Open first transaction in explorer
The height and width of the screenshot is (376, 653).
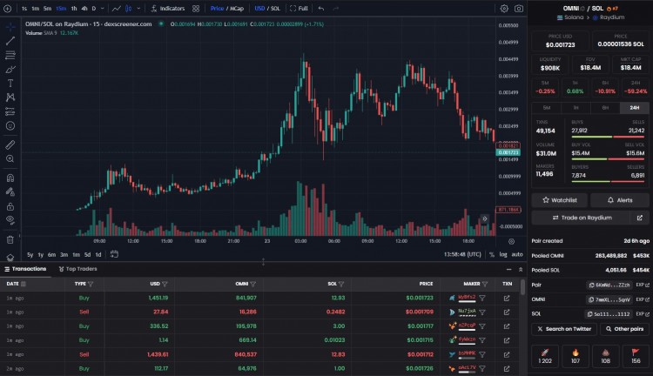(x=507, y=298)
